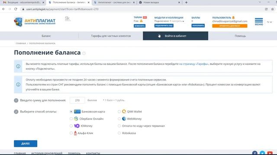Click the site lock icon in address bar
Screen dimensions: 277x155
click(23, 9)
